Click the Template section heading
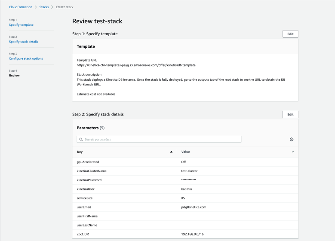Viewport: 335px width, 241px height. pyautogui.click(x=86, y=46)
